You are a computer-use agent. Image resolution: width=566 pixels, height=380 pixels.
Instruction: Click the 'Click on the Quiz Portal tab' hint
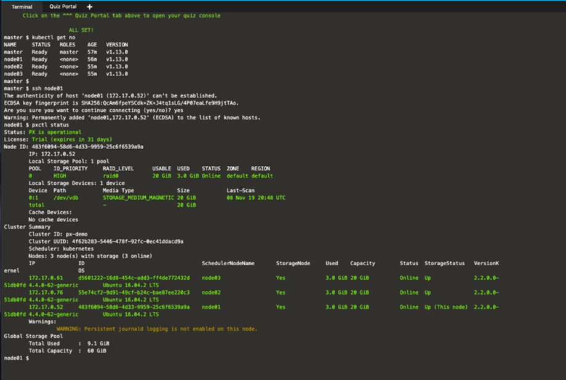pyautogui.click(x=121, y=16)
